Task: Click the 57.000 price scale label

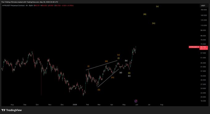Action: 203,53
